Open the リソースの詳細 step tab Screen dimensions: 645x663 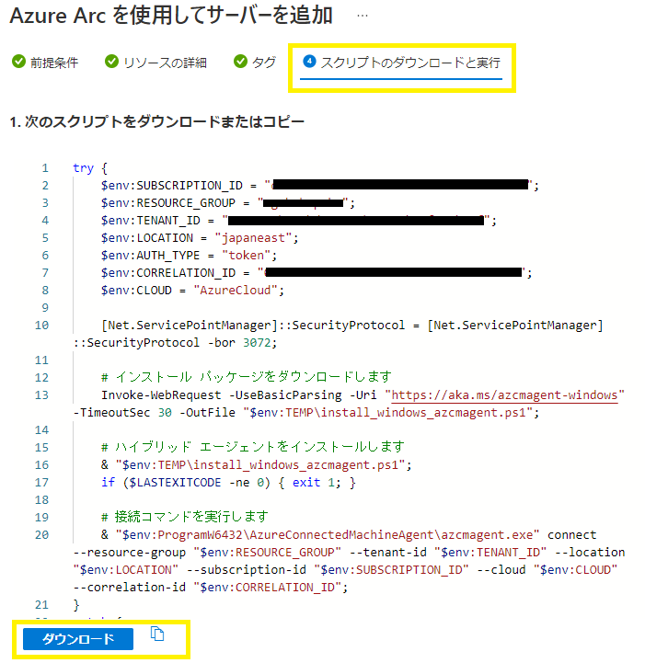pyautogui.click(x=155, y=63)
